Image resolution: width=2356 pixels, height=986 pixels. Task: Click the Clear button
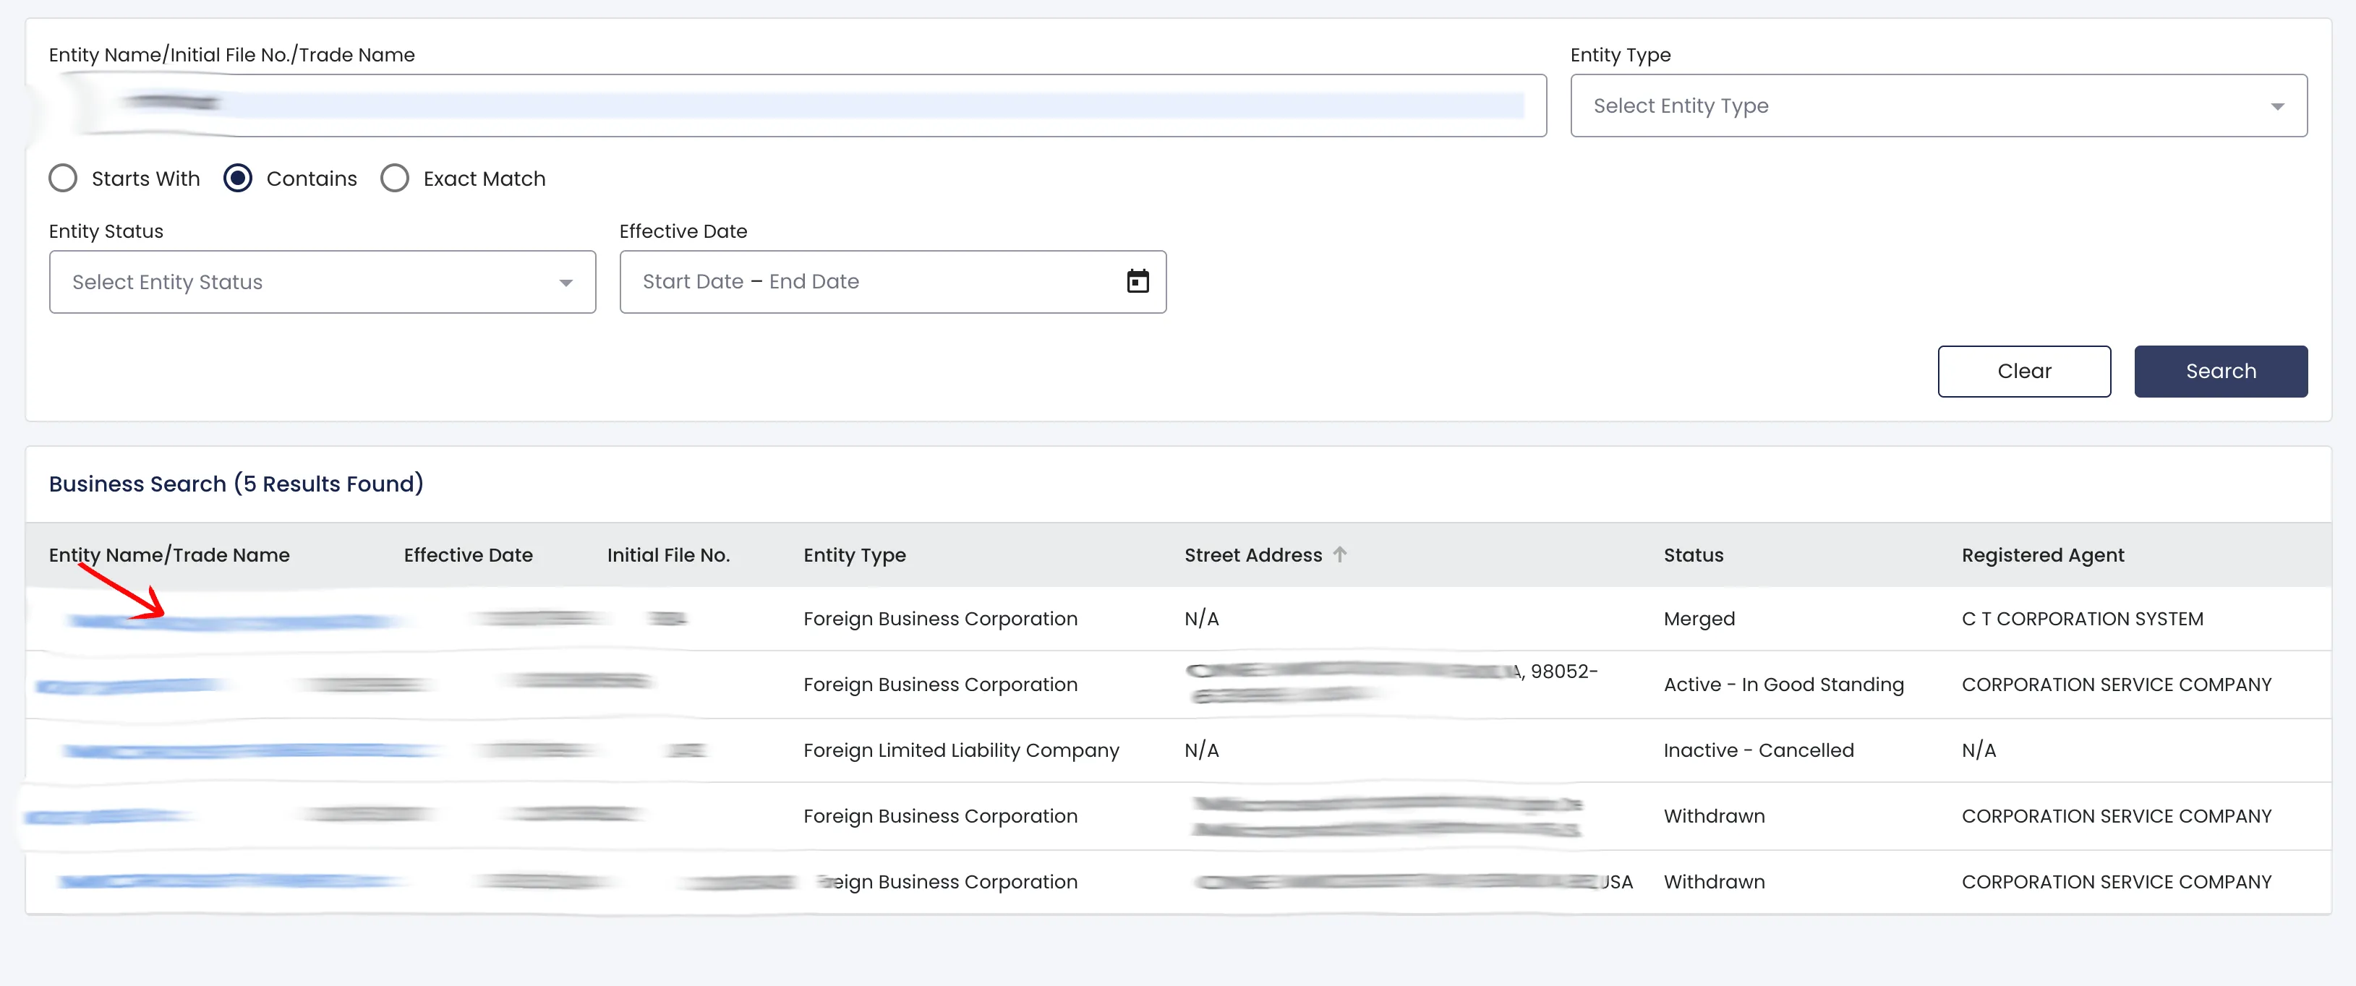(x=2023, y=372)
